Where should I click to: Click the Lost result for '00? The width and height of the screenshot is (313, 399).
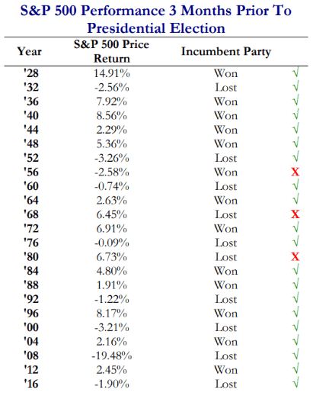226,327
